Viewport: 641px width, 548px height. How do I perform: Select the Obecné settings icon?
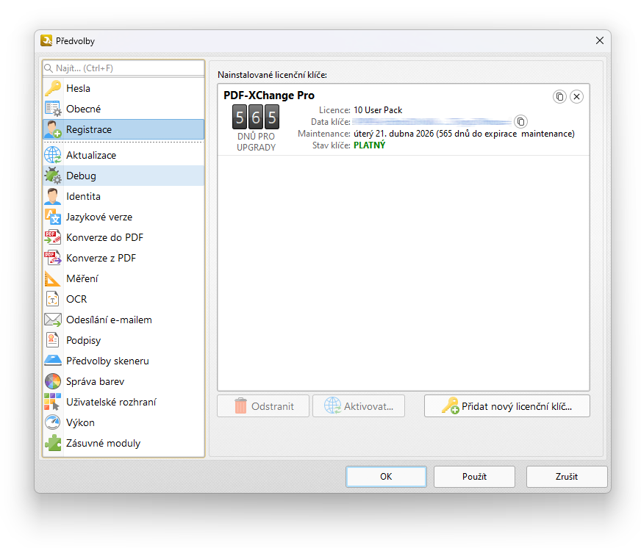[x=53, y=109]
